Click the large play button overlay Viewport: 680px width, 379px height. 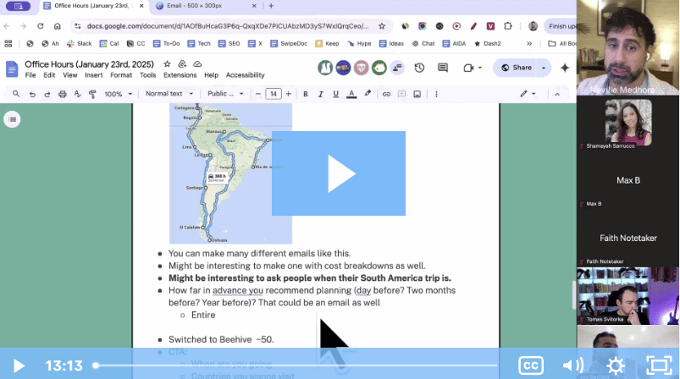(339, 173)
